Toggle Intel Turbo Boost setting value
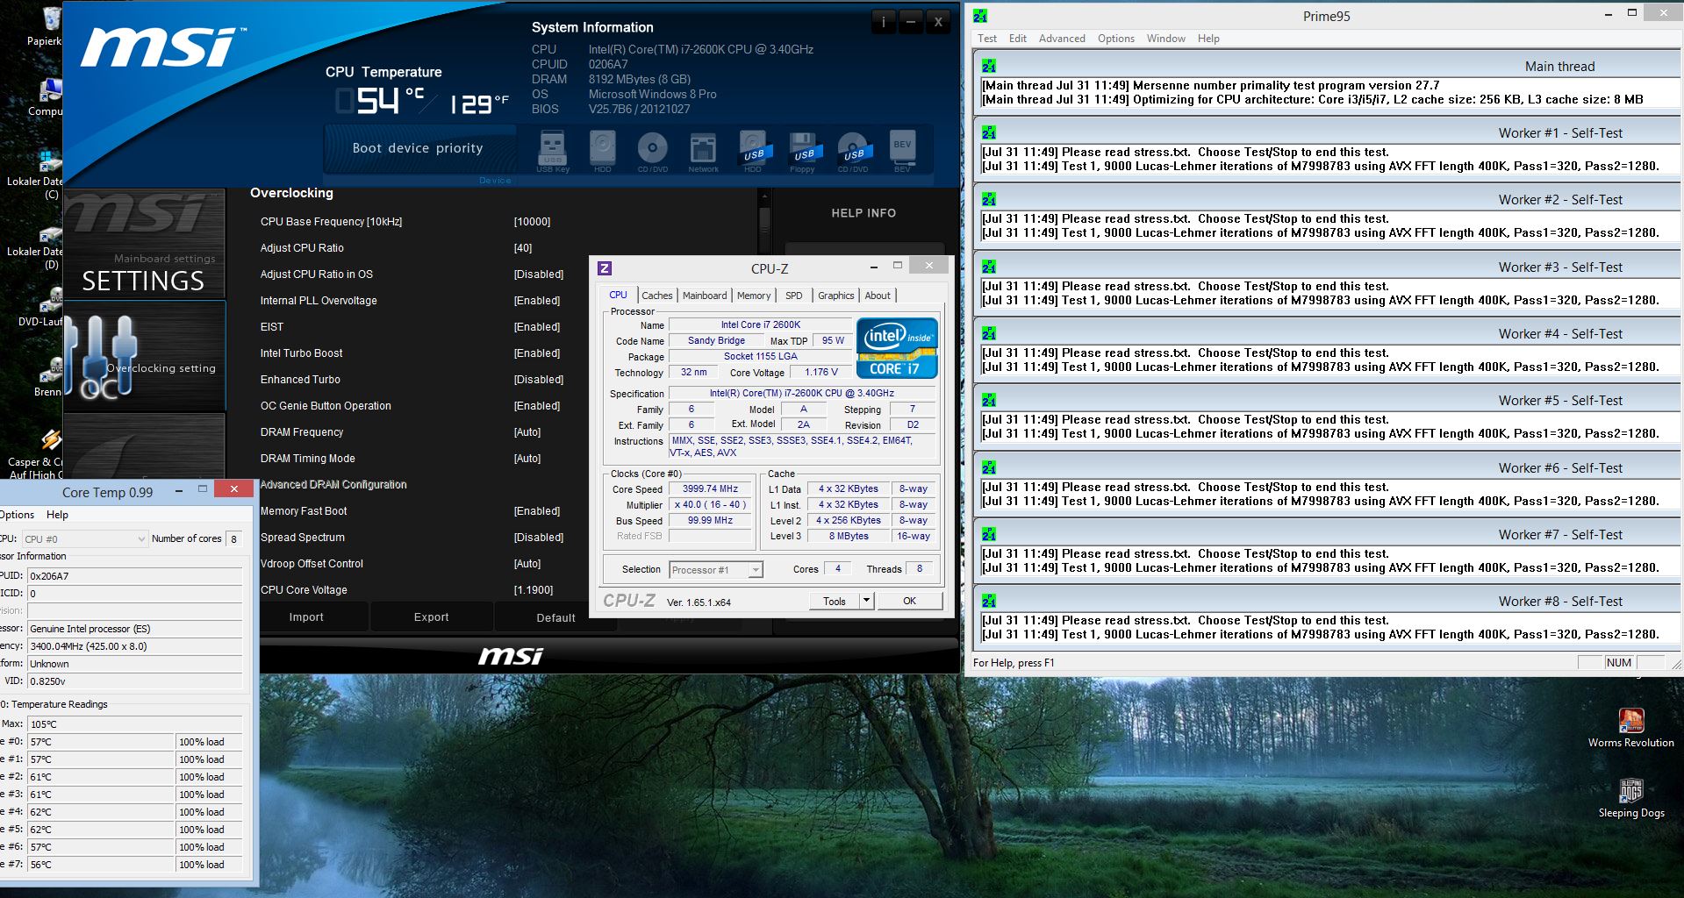The image size is (1684, 898). pos(537,353)
